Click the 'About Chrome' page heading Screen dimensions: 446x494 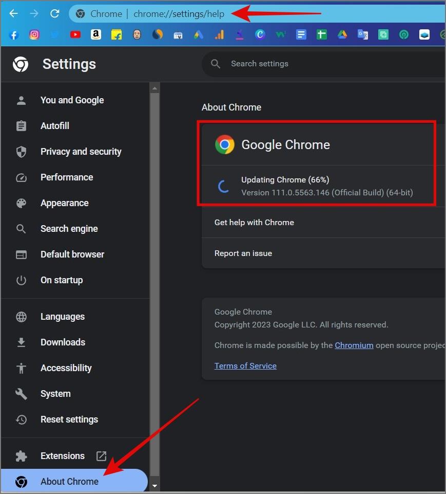(x=231, y=107)
